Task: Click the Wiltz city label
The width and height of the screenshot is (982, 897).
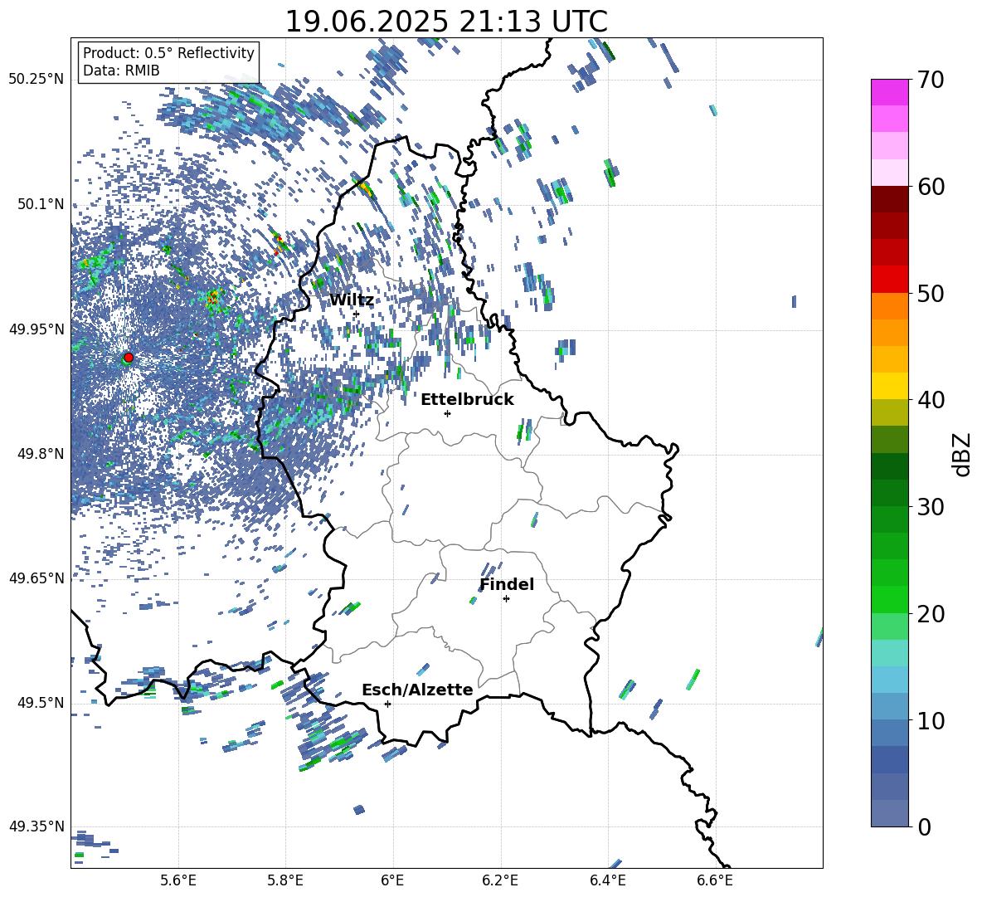Action: point(352,300)
